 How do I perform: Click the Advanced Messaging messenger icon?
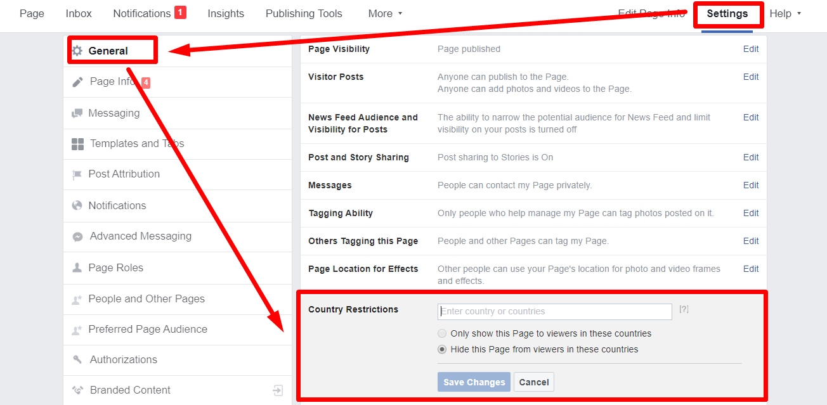tap(77, 236)
